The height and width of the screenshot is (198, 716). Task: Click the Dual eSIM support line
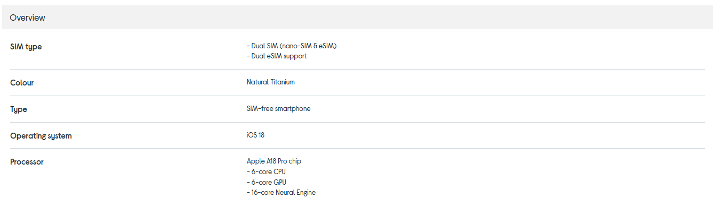click(x=277, y=56)
